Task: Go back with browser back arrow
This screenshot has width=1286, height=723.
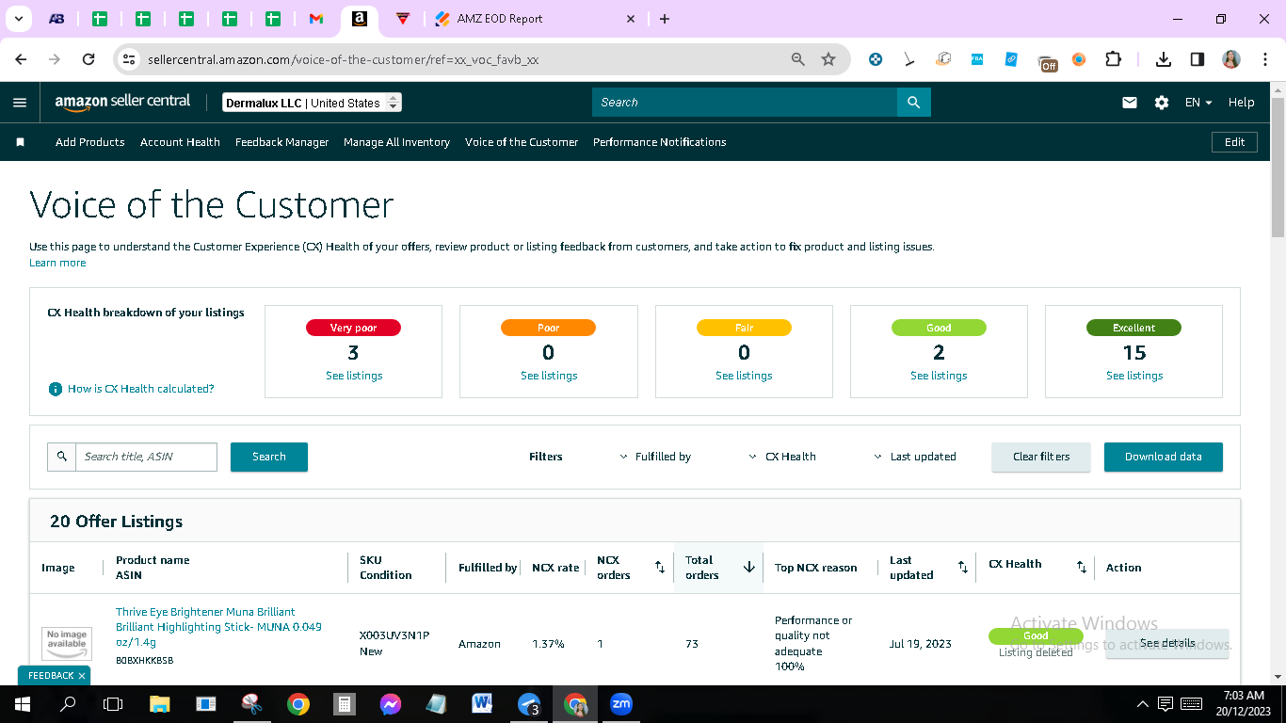Action: coord(21,59)
